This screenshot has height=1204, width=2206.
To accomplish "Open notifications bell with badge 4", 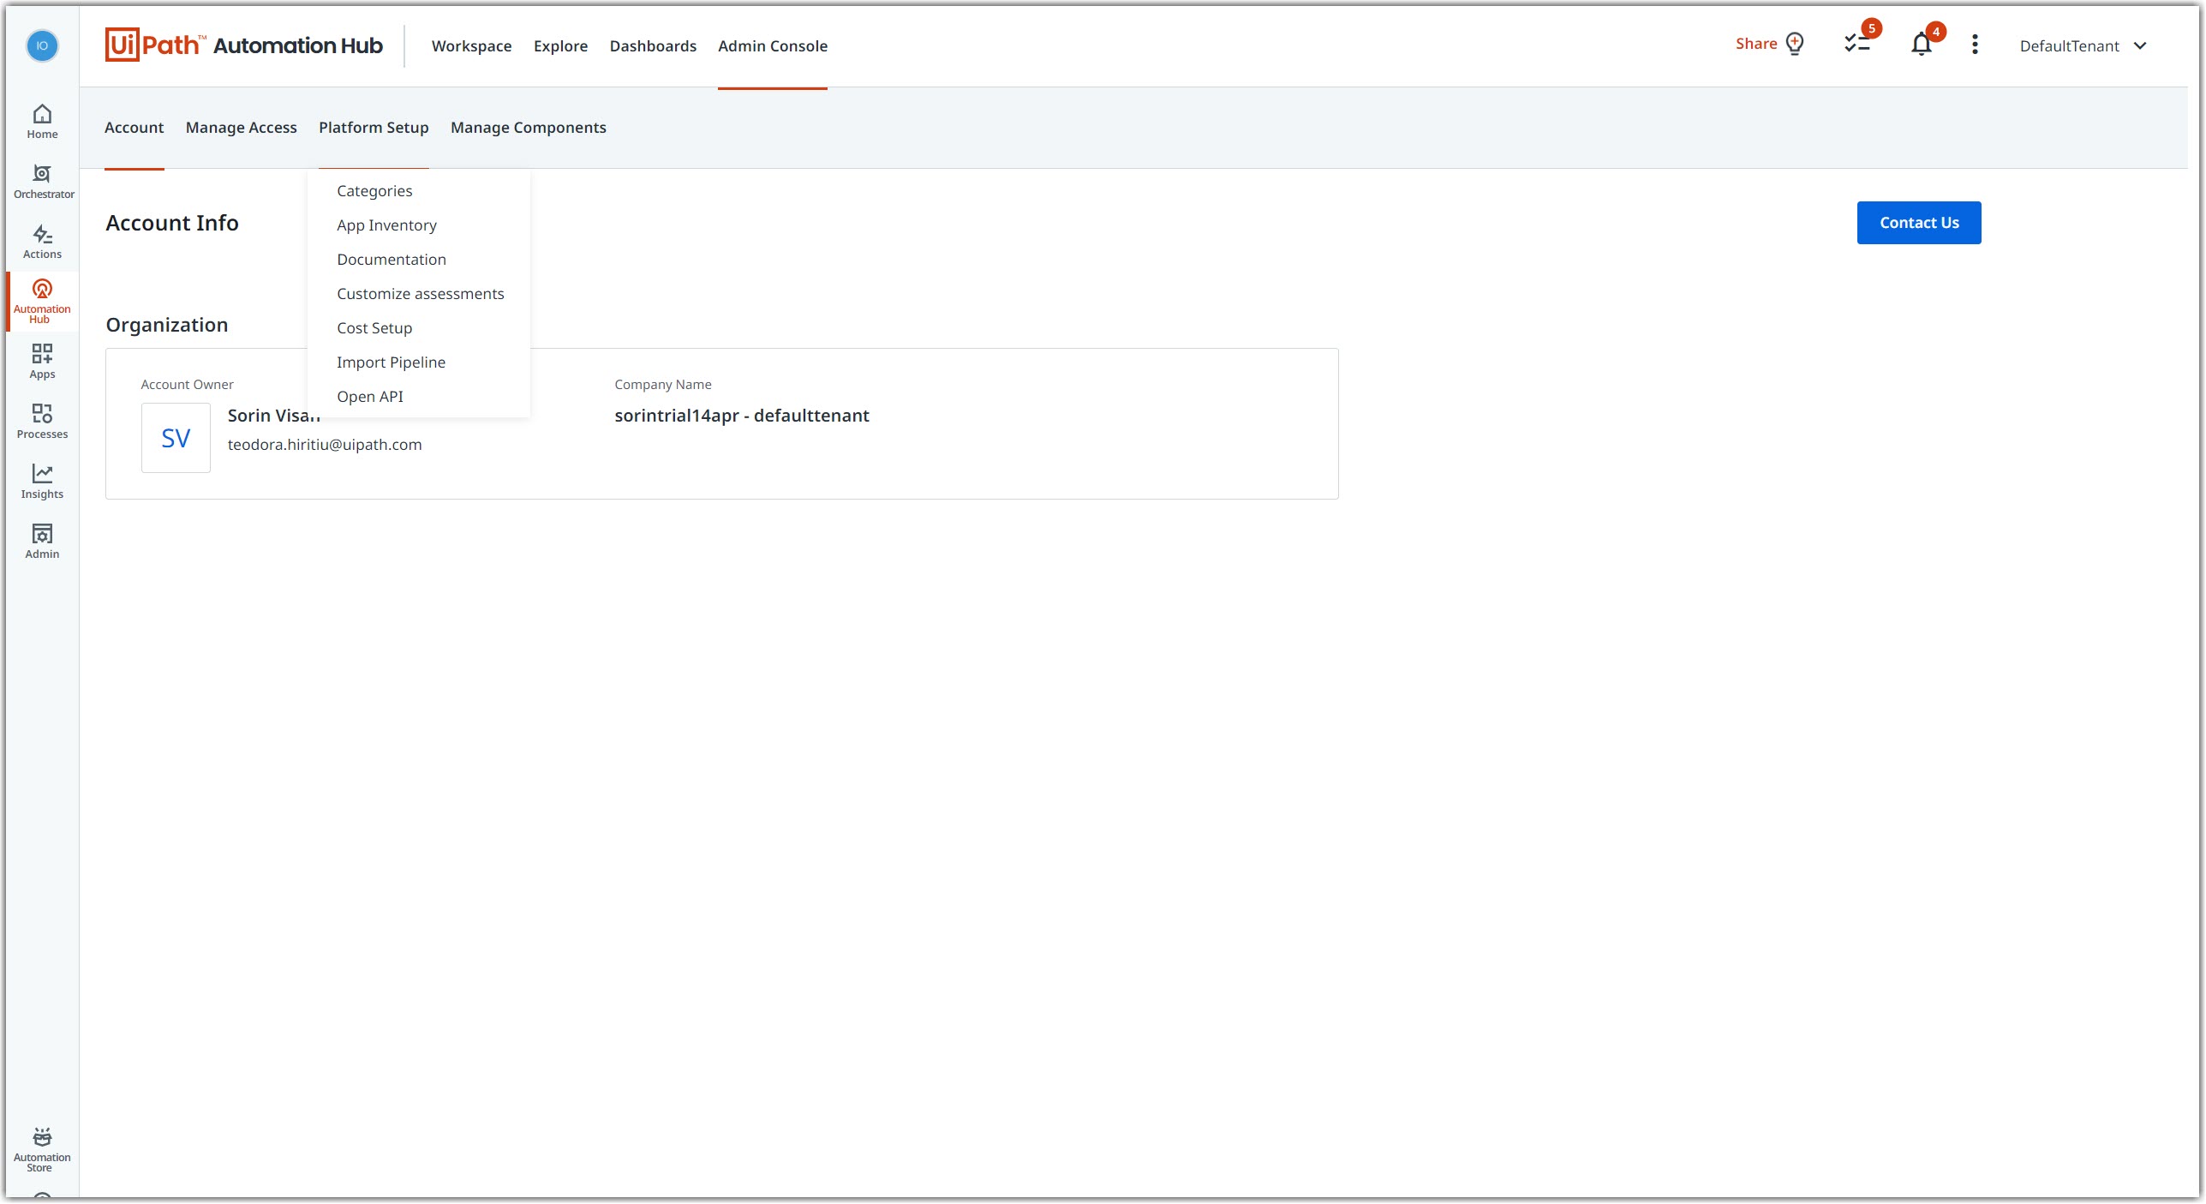I will [1921, 45].
